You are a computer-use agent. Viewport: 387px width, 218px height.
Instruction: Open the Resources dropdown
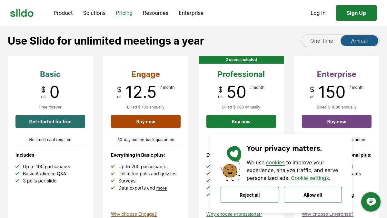click(155, 13)
